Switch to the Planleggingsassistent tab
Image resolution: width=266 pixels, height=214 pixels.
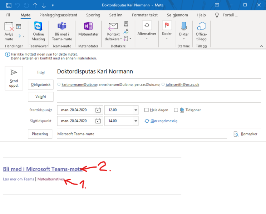[58, 15]
